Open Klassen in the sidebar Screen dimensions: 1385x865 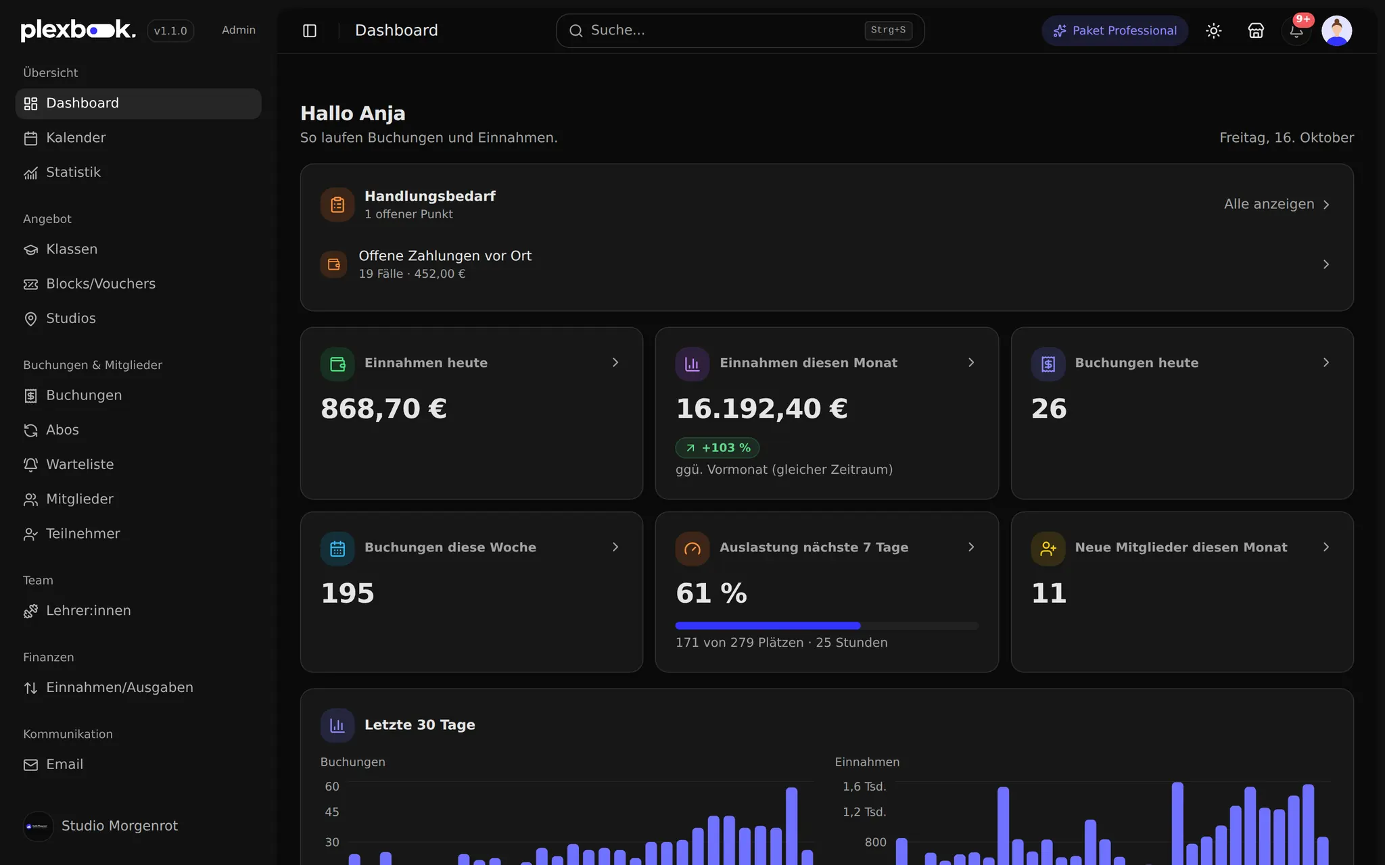[x=138, y=249]
